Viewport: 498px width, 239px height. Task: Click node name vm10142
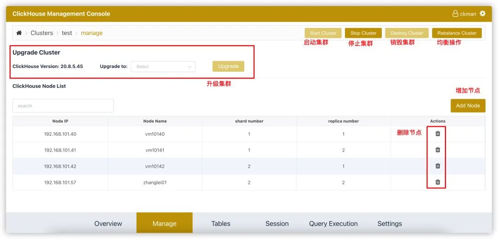tap(155, 166)
